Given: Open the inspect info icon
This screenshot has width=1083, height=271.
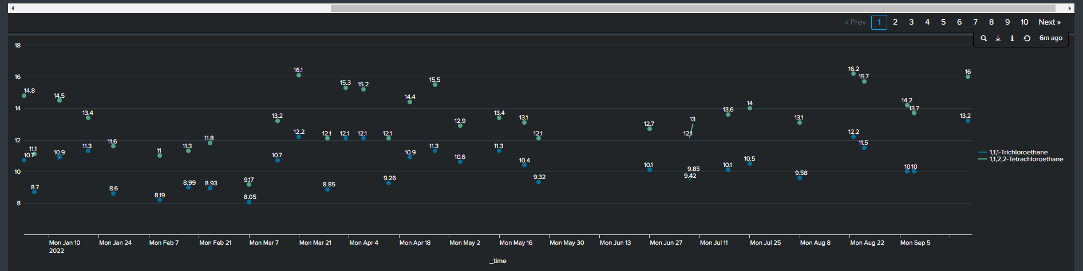Looking at the screenshot, I should (x=1012, y=38).
